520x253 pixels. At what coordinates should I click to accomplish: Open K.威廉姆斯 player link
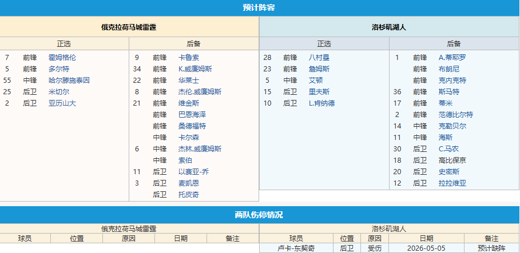pyautogui.click(x=195, y=69)
